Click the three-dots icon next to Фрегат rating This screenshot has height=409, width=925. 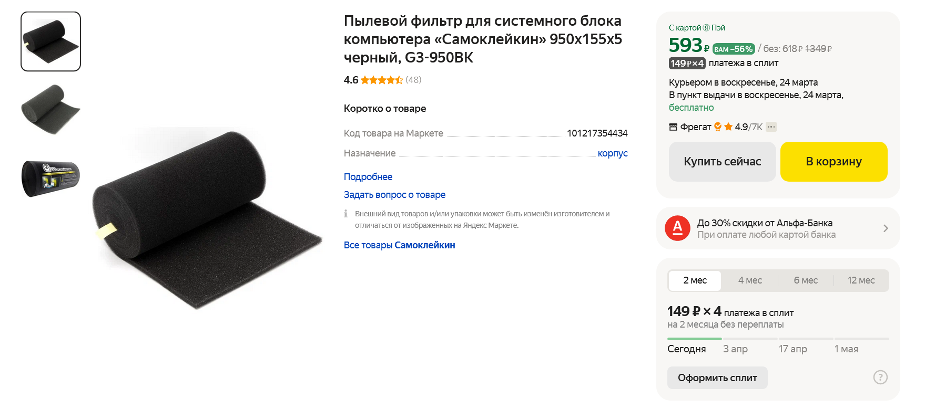pyautogui.click(x=771, y=127)
